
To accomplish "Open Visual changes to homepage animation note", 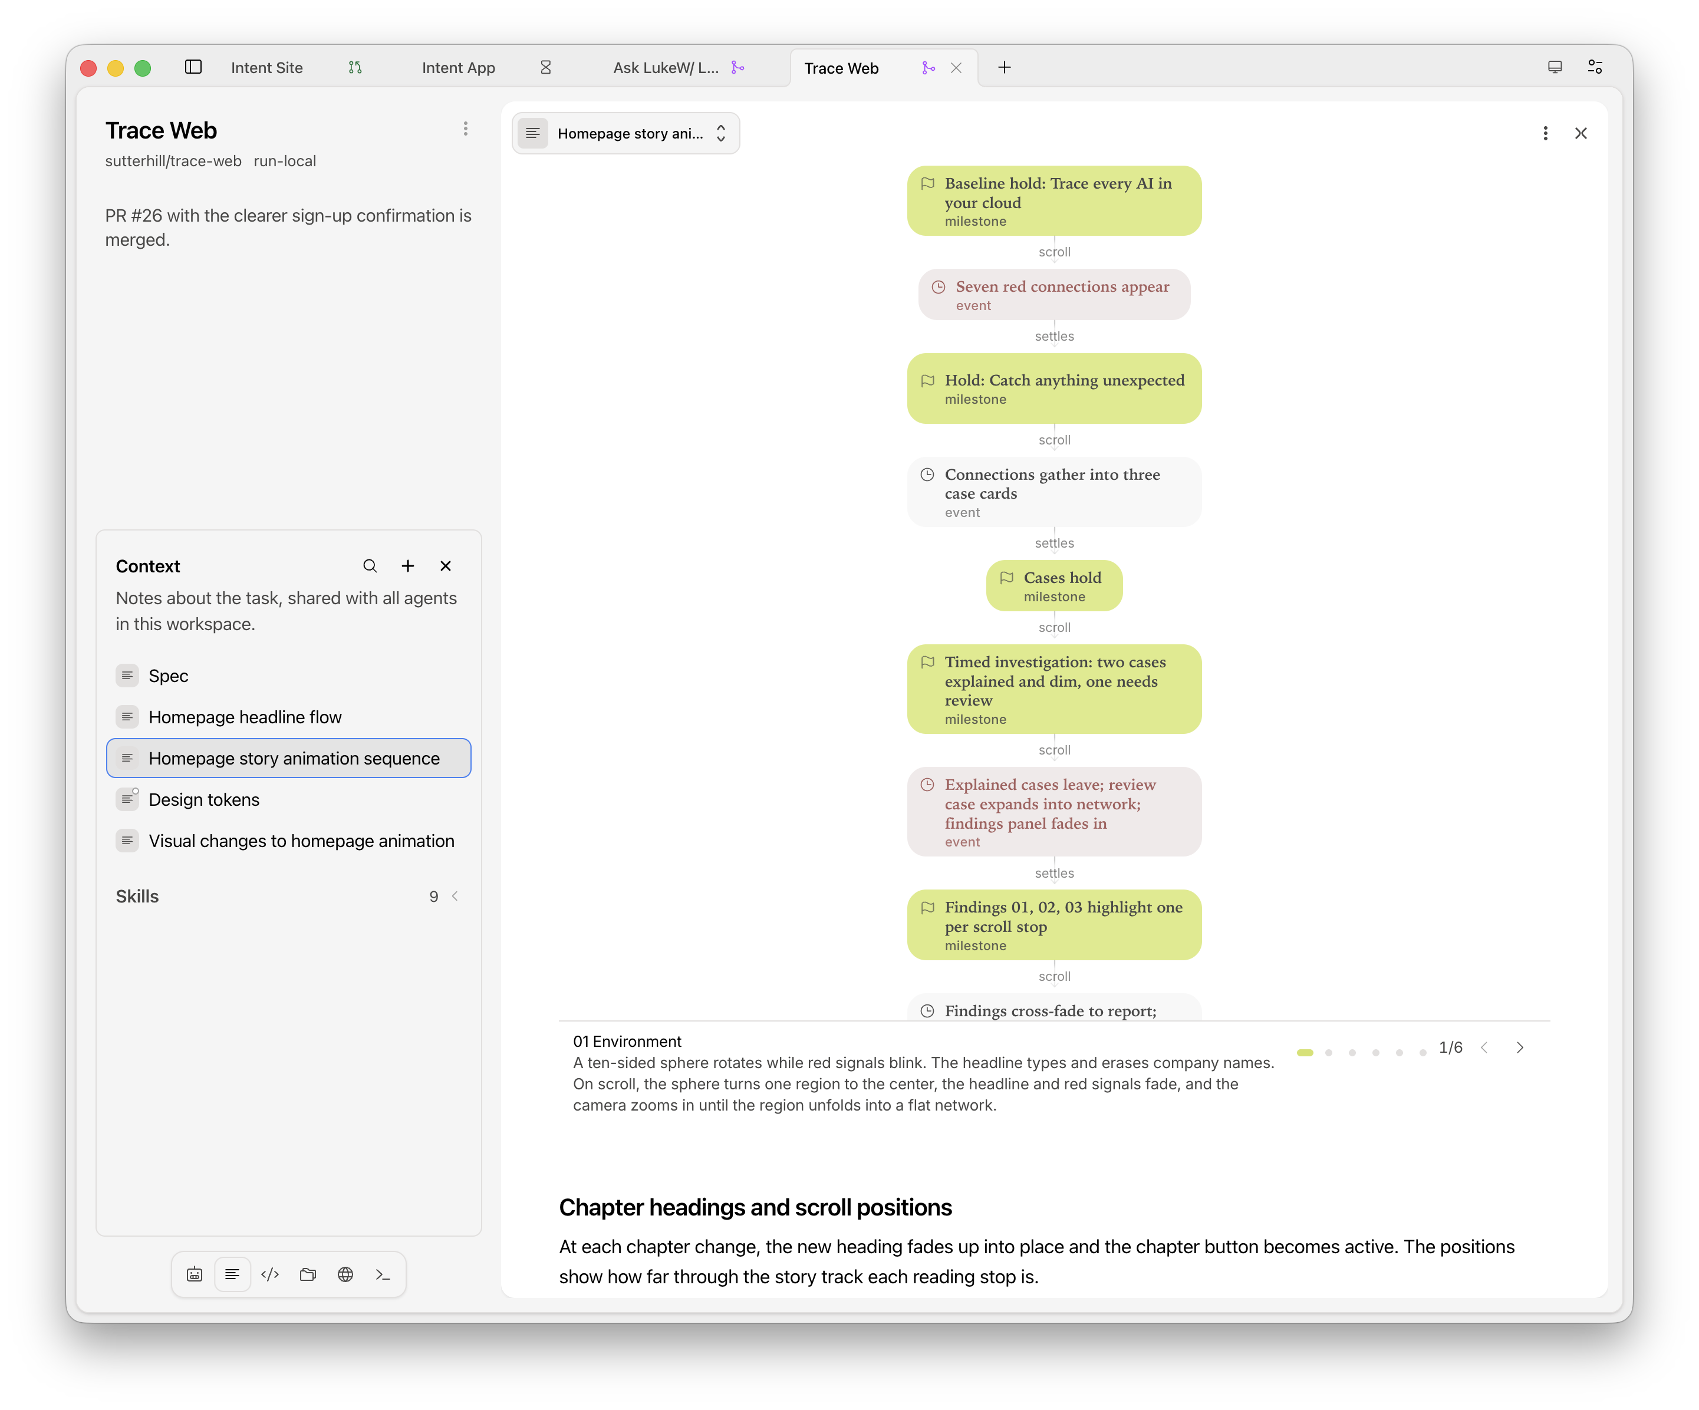I will click(289, 841).
